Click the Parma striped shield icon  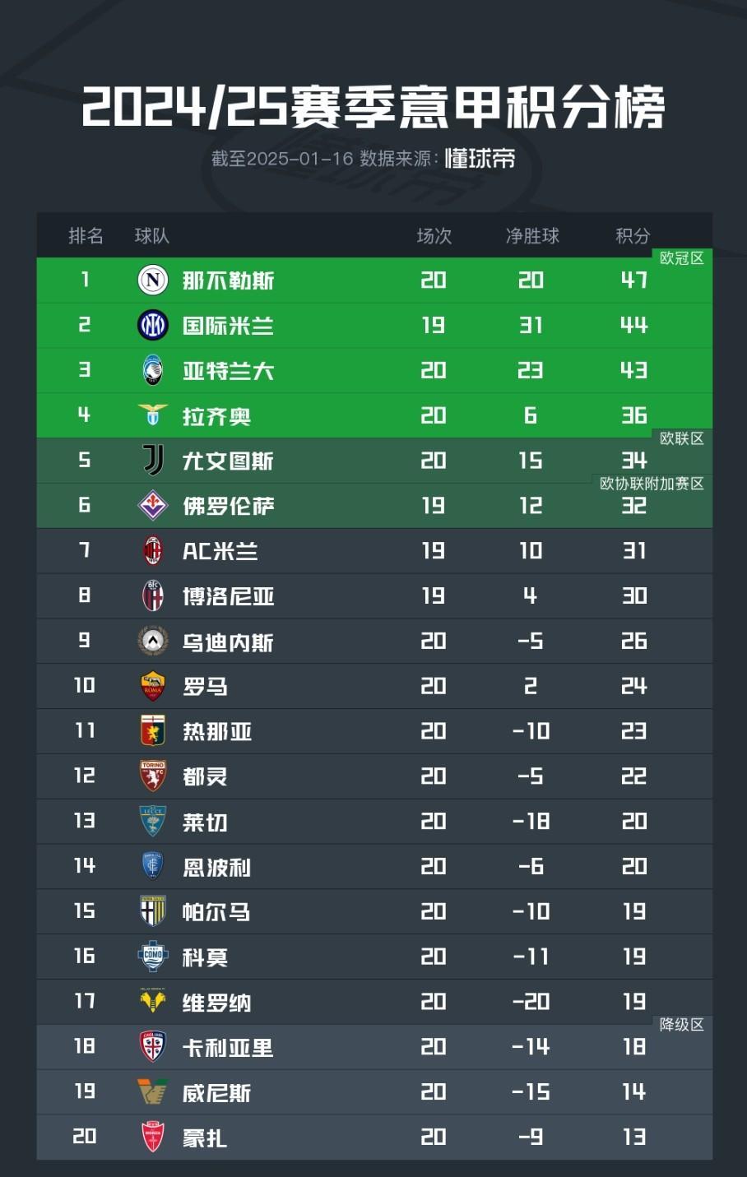coord(153,911)
